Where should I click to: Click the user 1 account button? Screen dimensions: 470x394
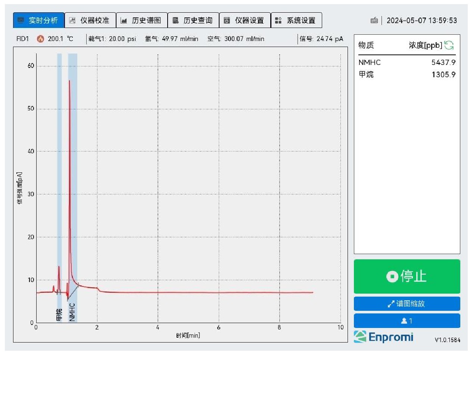[407, 321]
